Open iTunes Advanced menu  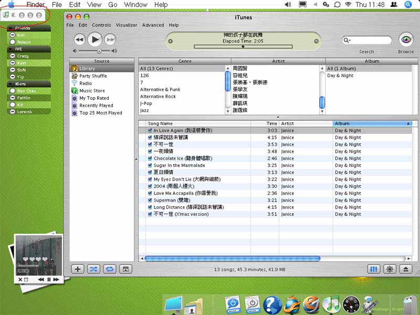tap(153, 25)
